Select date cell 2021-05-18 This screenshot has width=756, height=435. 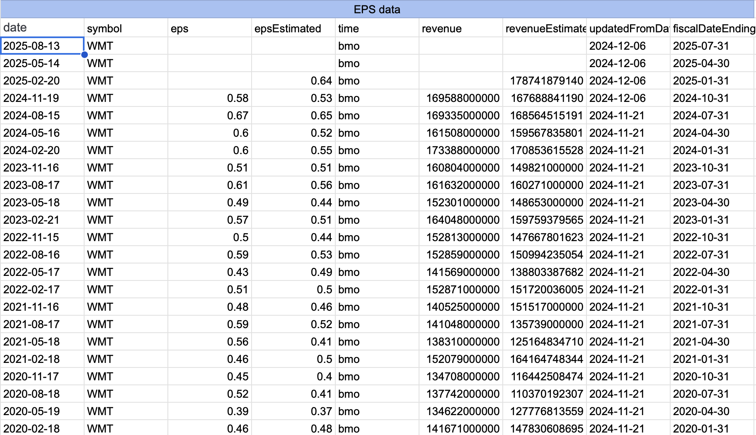tap(42, 341)
